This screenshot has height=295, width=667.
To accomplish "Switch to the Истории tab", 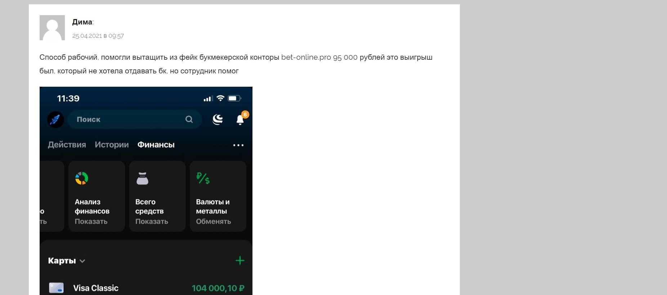I will (112, 145).
